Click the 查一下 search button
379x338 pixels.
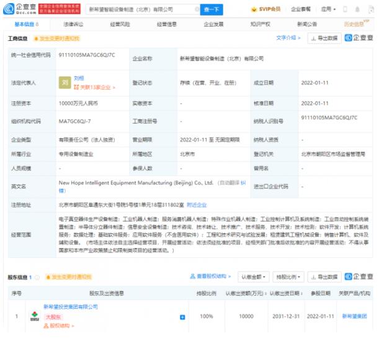point(211,9)
